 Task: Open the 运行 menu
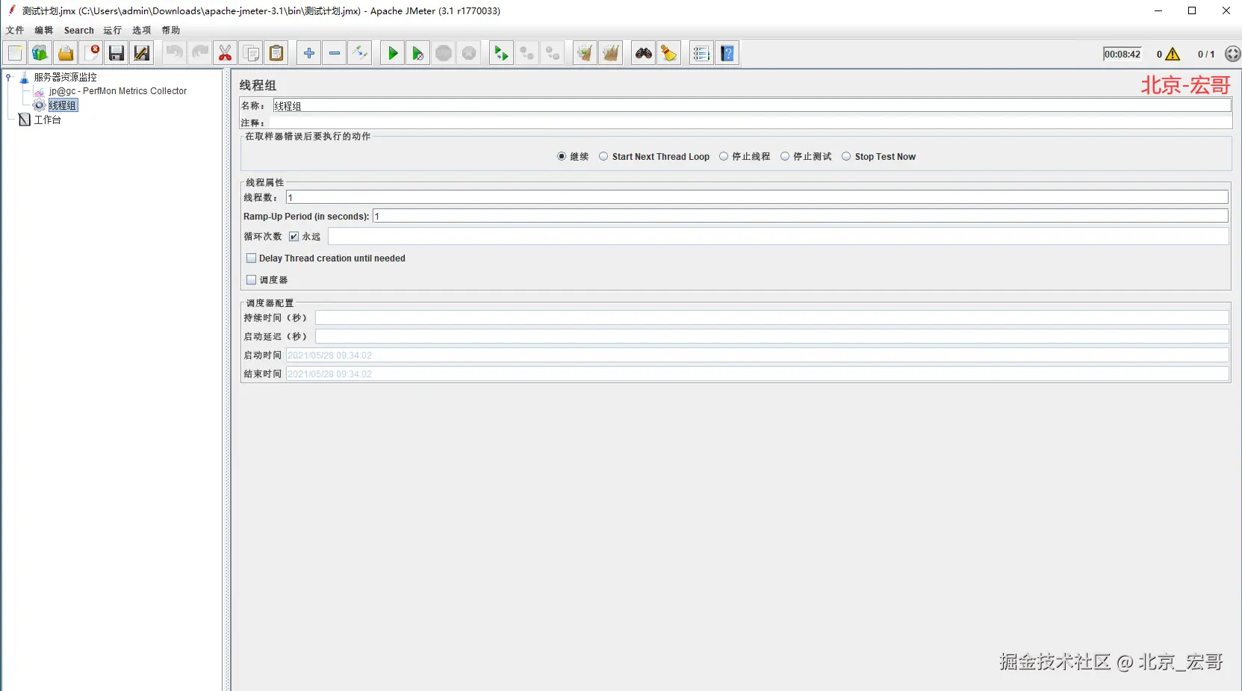[x=113, y=31]
